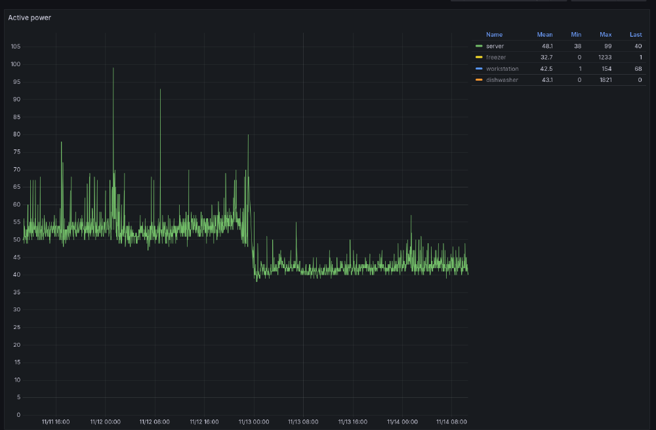This screenshot has width=656, height=430.
Task: Click the Active power panel title
Action: pyautogui.click(x=28, y=18)
